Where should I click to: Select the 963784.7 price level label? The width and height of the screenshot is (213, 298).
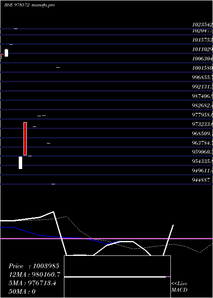202,143
